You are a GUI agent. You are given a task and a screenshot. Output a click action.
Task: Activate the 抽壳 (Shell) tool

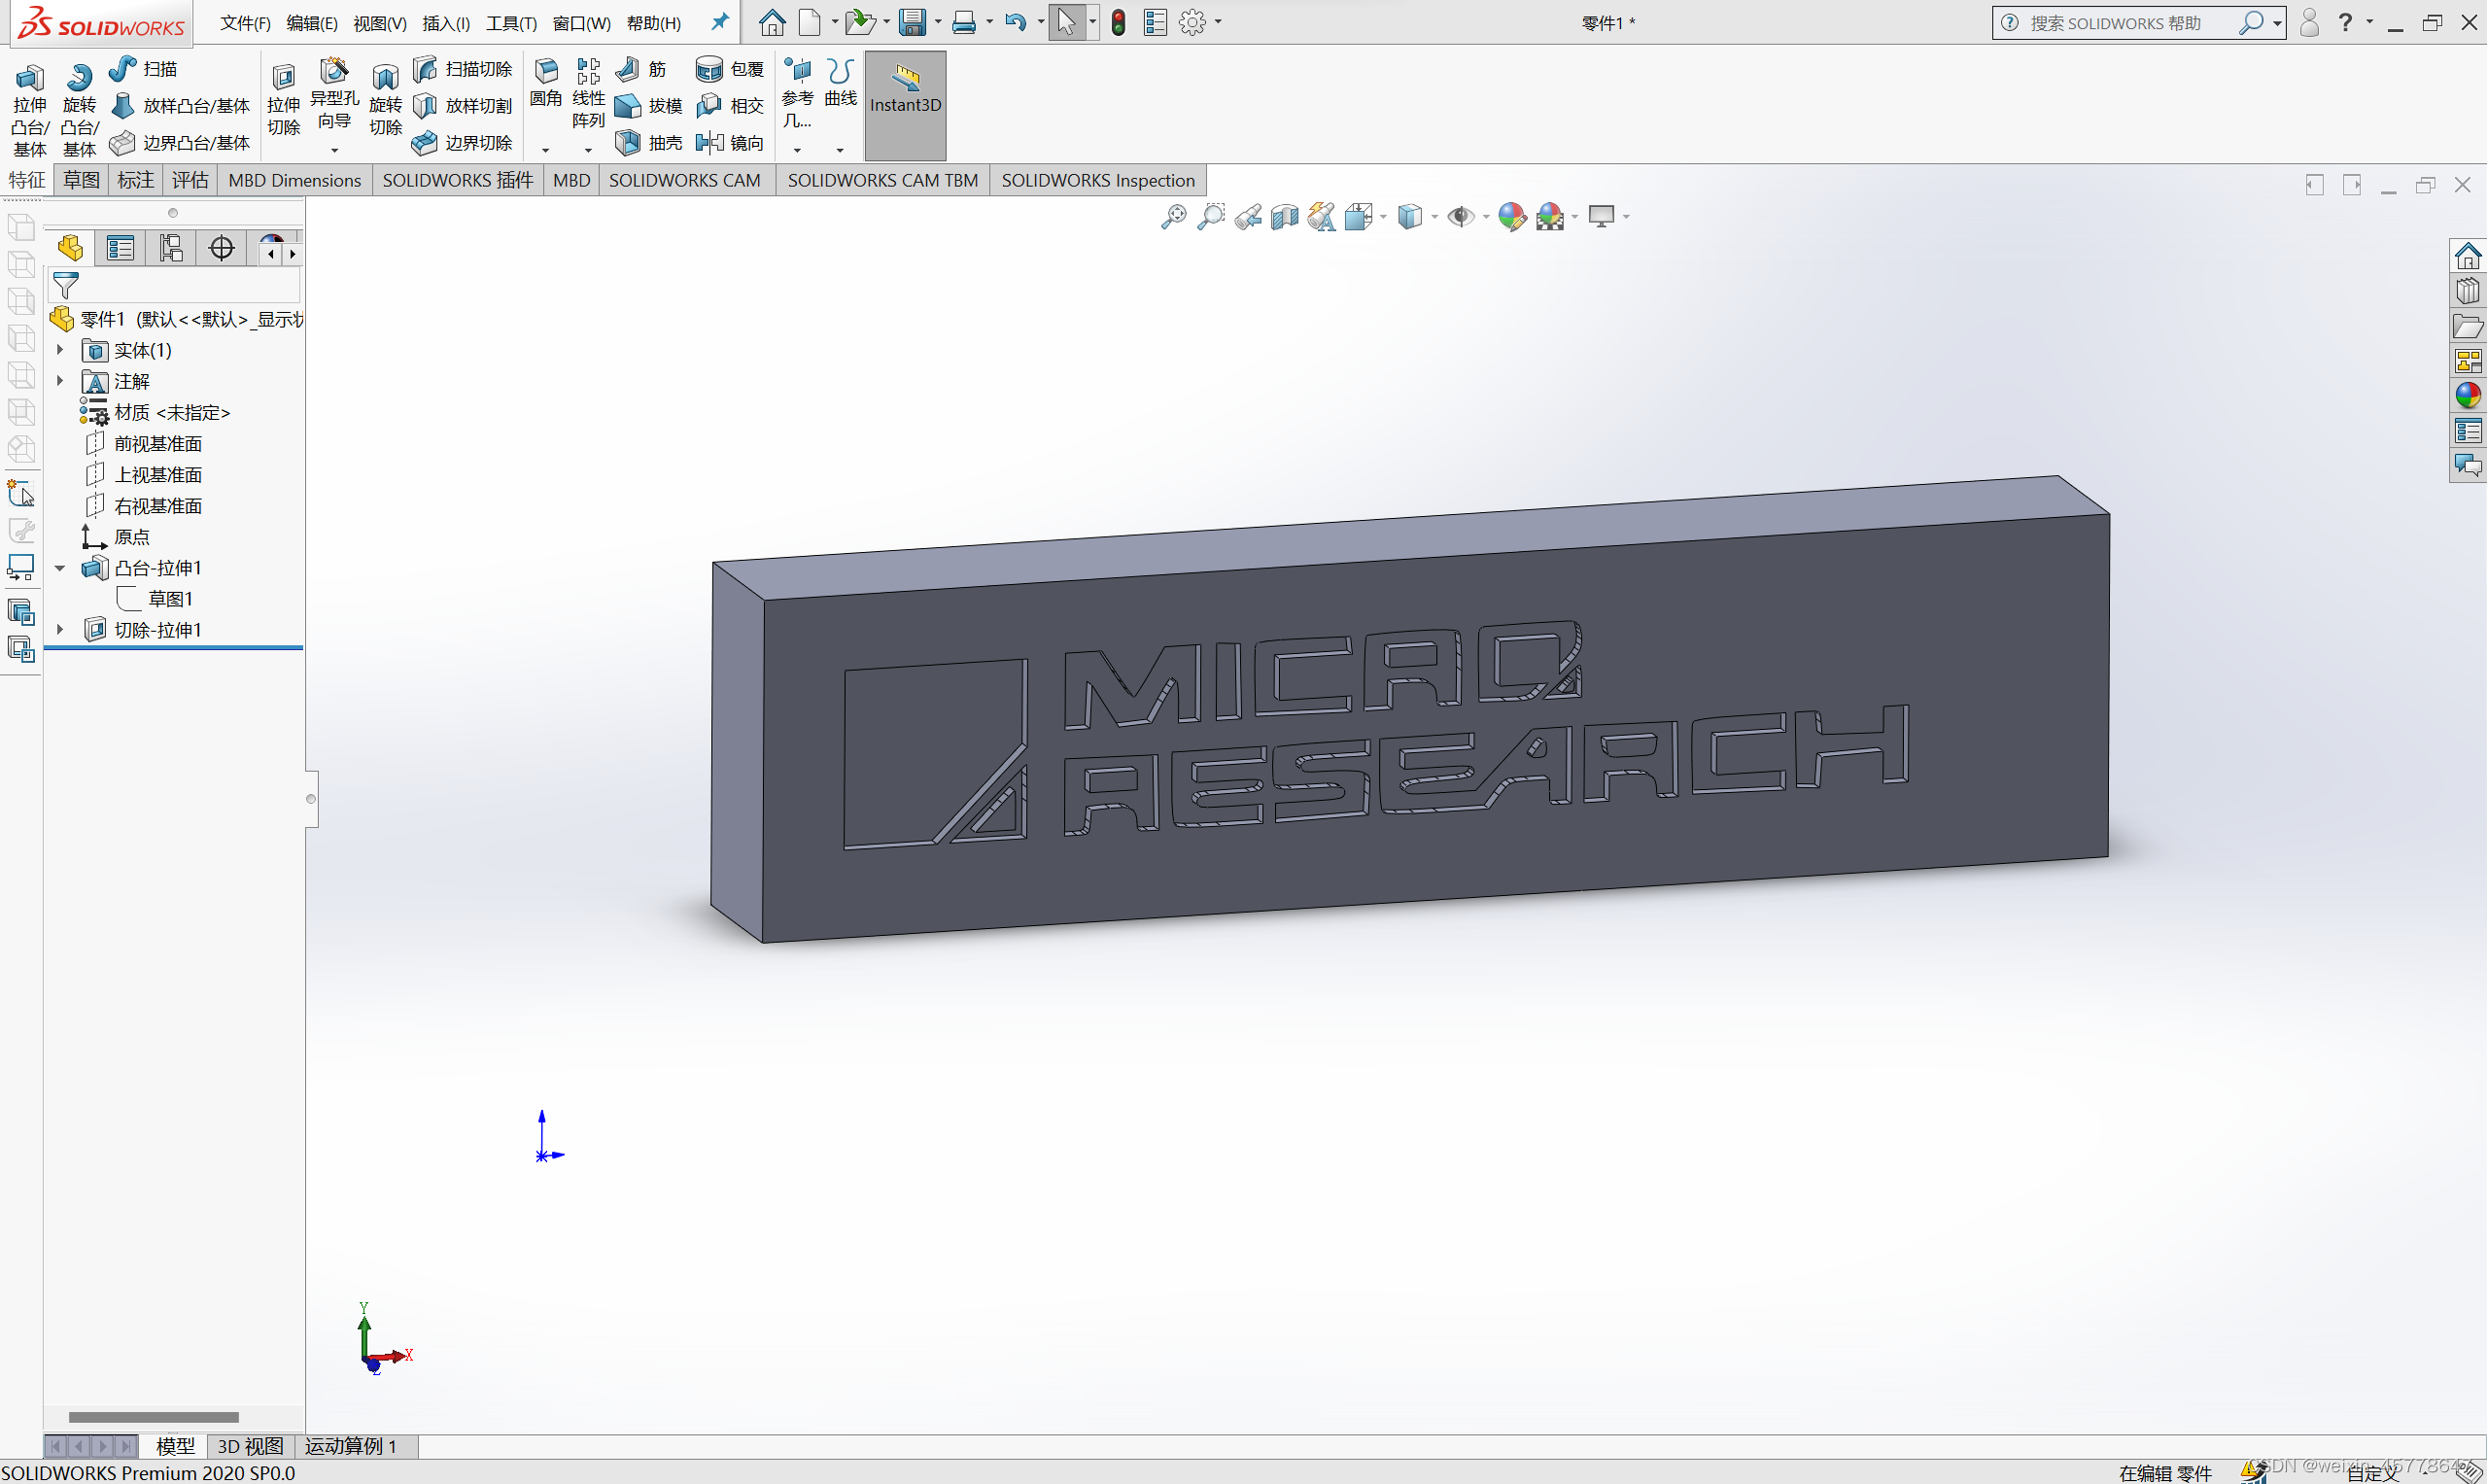[x=648, y=142]
